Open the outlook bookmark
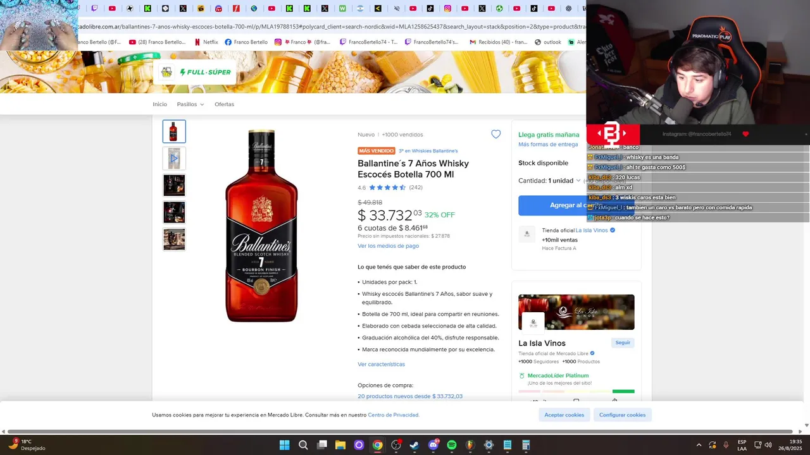 coord(548,42)
